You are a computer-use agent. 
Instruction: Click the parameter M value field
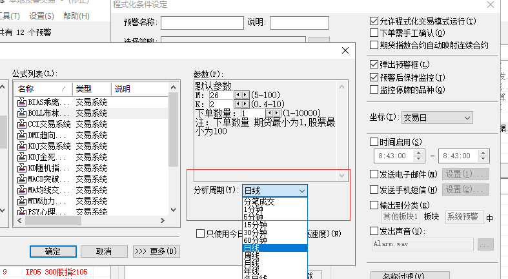(221, 95)
